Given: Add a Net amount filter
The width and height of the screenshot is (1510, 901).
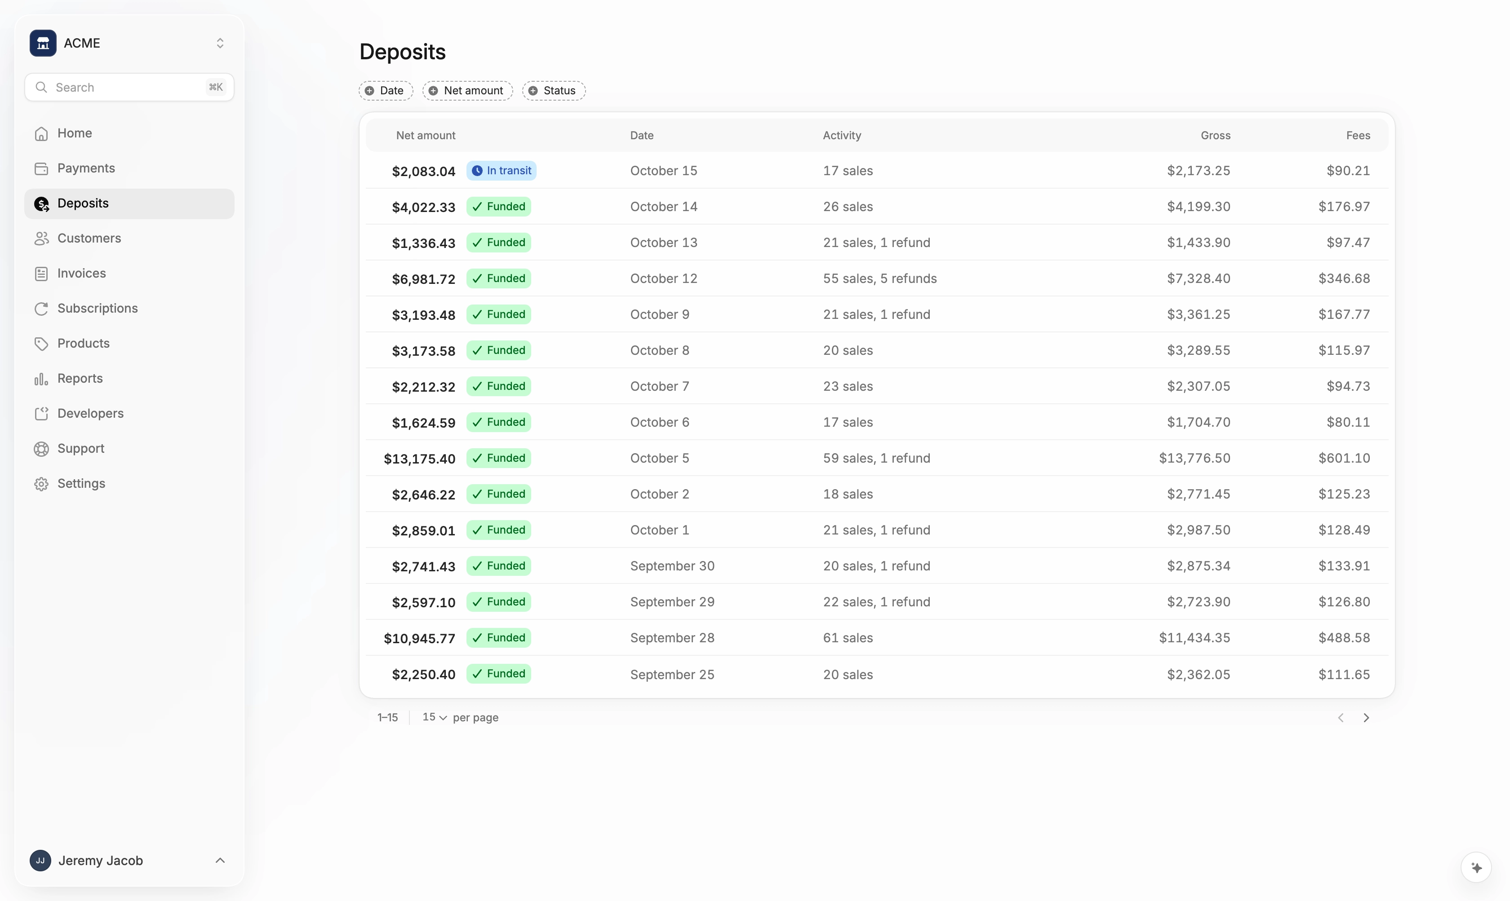Looking at the screenshot, I should (467, 90).
